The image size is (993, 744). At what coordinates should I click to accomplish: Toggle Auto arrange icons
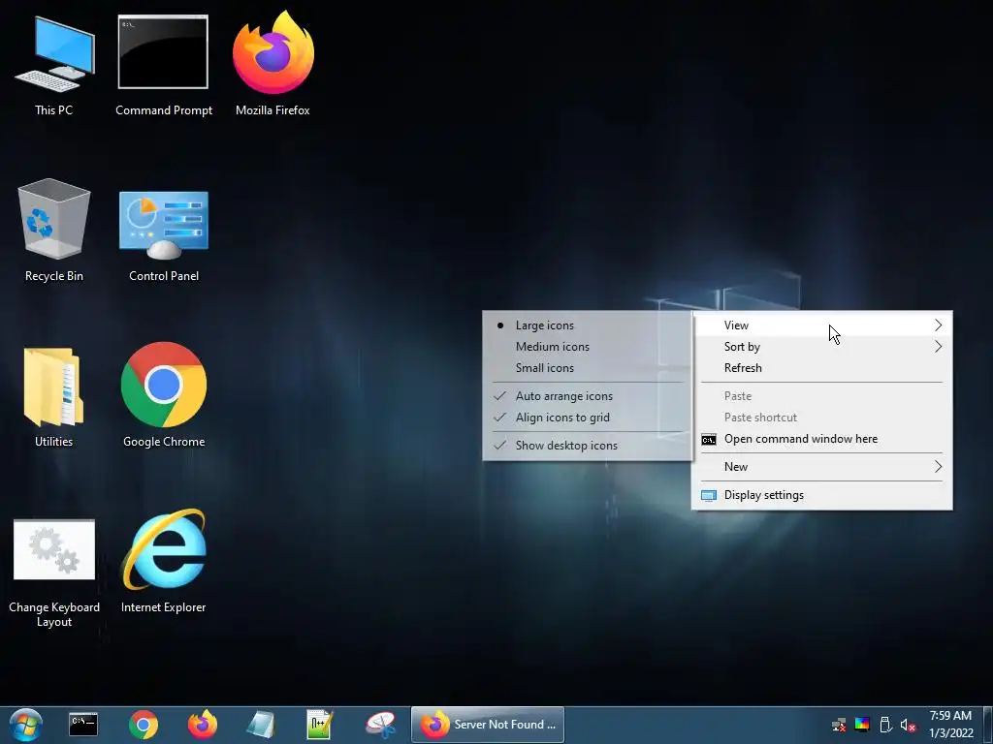[x=587, y=396]
